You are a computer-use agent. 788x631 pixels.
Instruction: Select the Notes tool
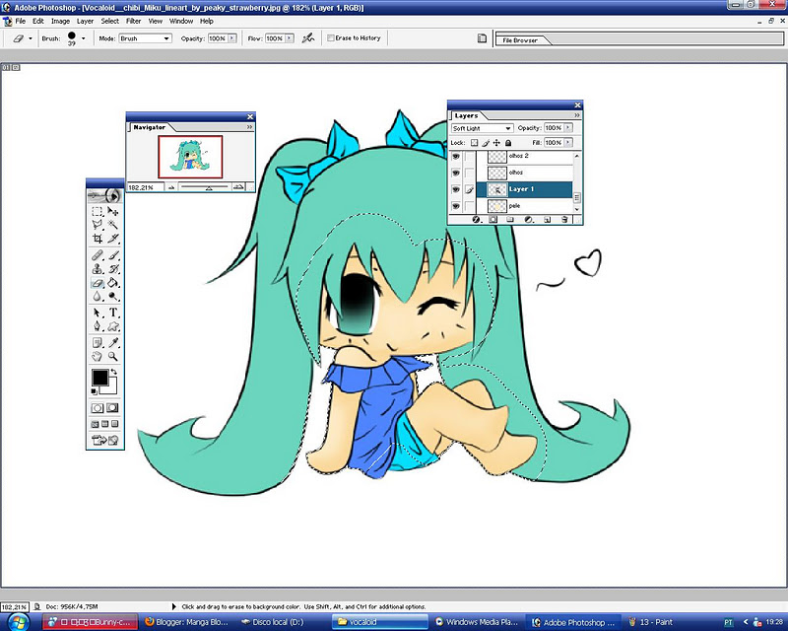pyautogui.click(x=97, y=343)
